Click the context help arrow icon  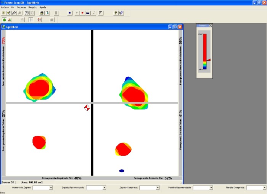(121, 13)
